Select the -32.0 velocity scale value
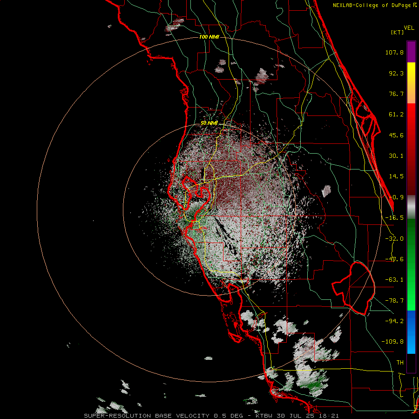Screen dimensions: 419x419 coord(394,239)
